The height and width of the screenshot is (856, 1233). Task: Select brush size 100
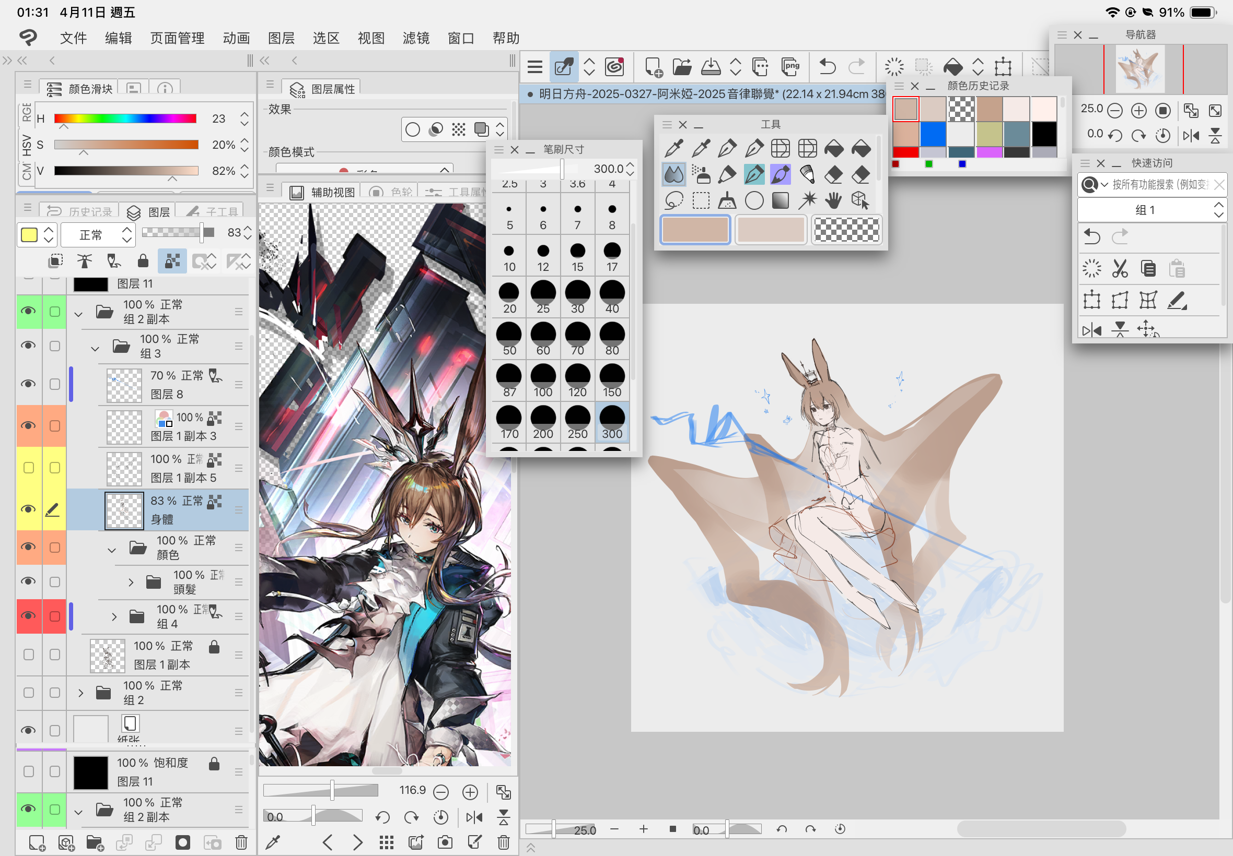coord(543,381)
